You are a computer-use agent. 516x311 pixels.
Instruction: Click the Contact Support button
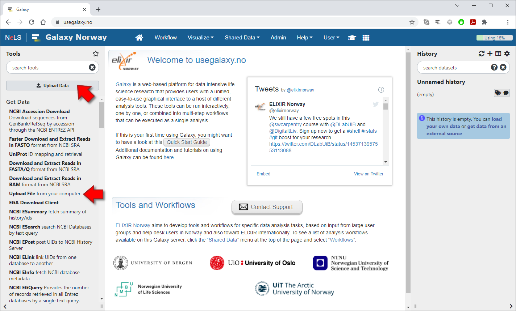pos(267,207)
